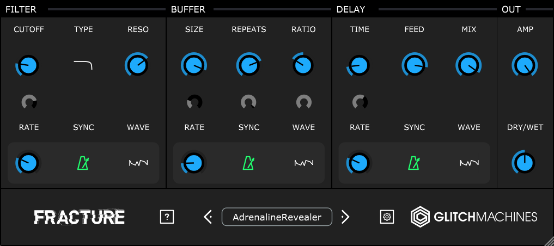The width and height of the screenshot is (554, 246).
Task: Click the small modulation knob below CUTOFF
Action: coord(29,102)
